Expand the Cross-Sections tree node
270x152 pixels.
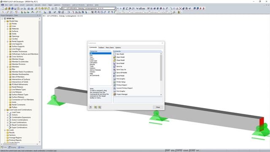coord(8,57)
